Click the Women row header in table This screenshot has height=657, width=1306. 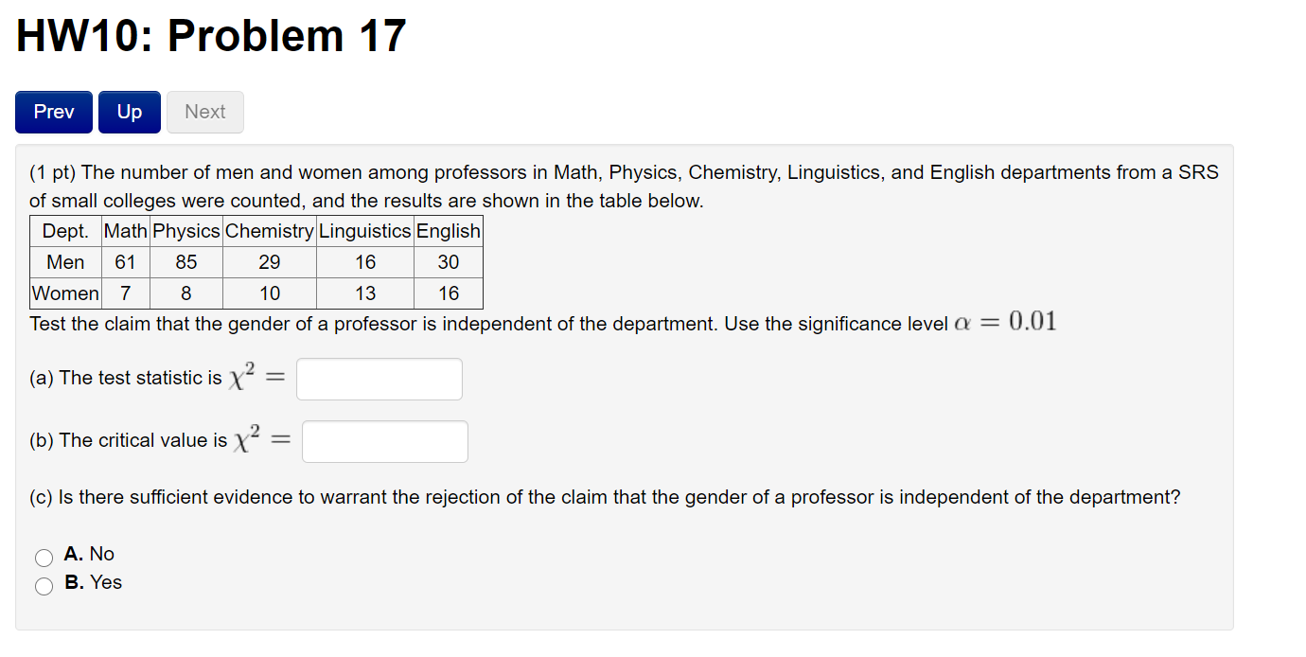point(64,293)
